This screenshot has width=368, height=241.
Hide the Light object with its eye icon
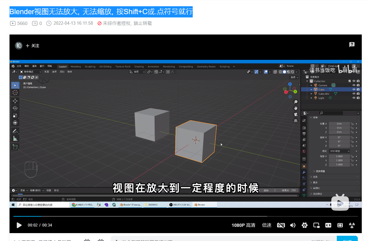(x=354, y=98)
